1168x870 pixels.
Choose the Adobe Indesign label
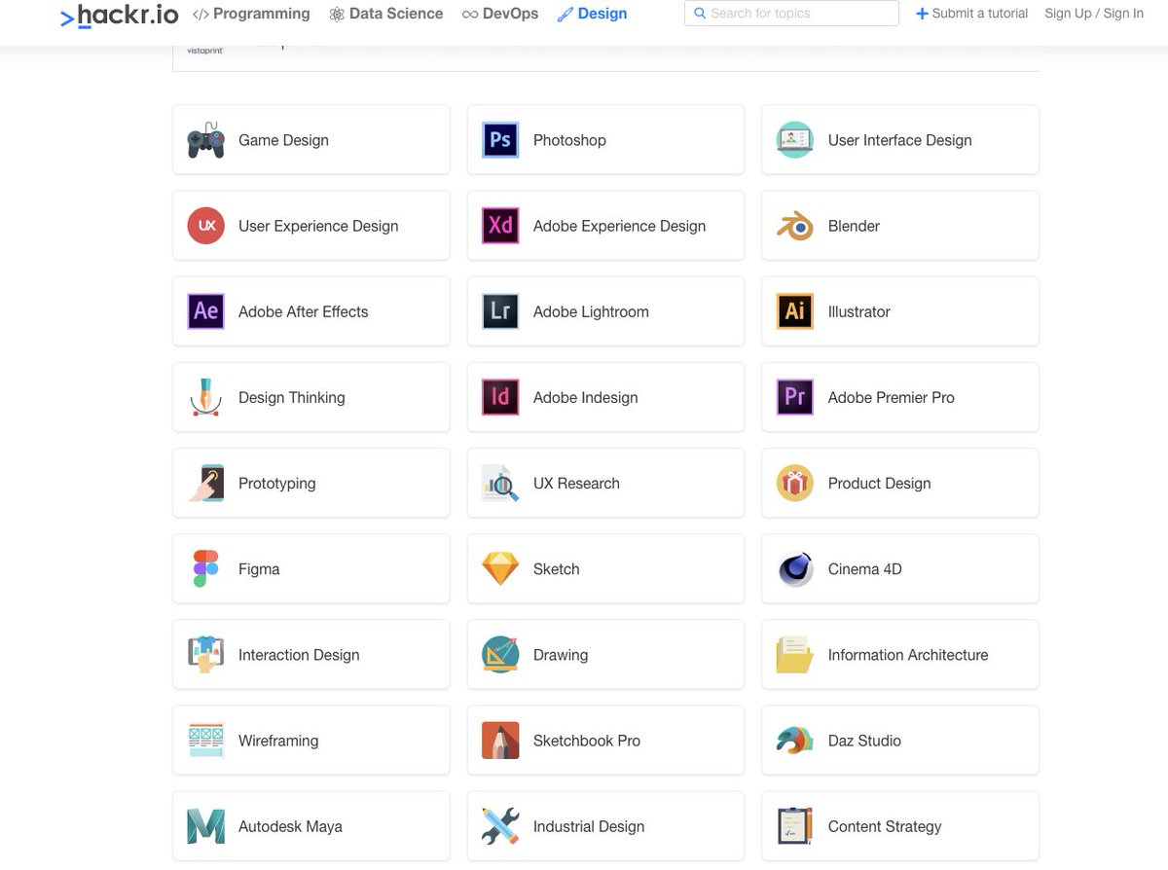pos(585,397)
